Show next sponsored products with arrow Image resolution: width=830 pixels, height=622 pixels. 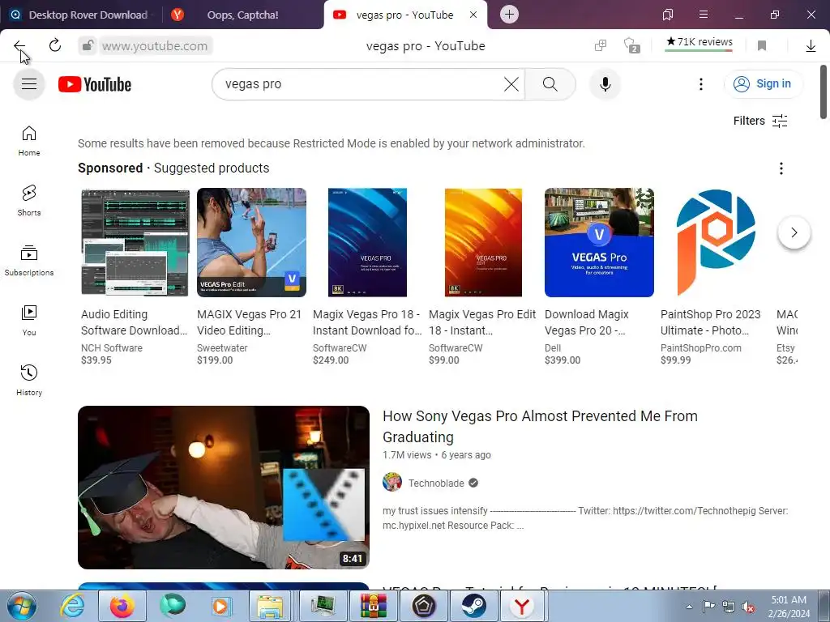point(794,232)
